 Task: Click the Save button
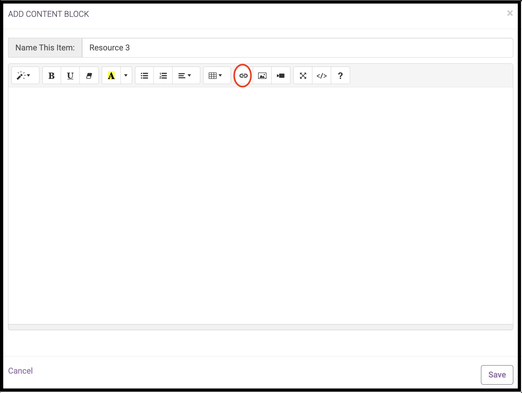(497, 375)
